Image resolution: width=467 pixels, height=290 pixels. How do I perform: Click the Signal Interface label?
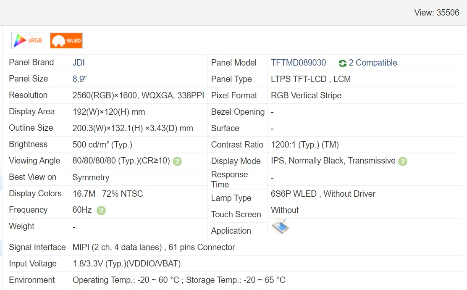(x=37, y=247)
